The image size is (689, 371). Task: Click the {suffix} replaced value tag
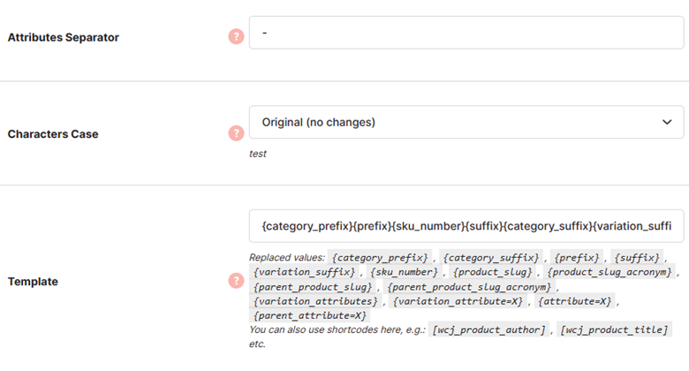click(x=637, y=258)
